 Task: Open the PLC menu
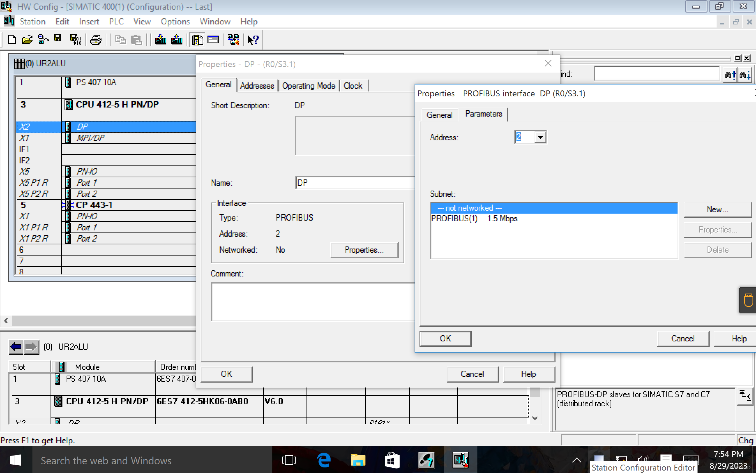[116, 22]
